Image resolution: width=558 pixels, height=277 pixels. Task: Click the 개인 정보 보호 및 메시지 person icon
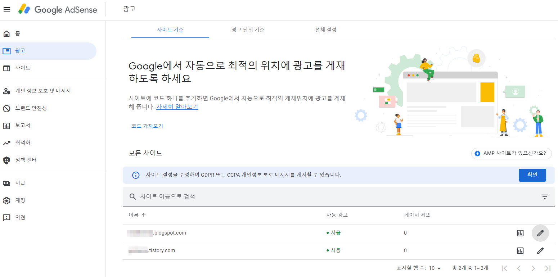(x=6, y=91)
